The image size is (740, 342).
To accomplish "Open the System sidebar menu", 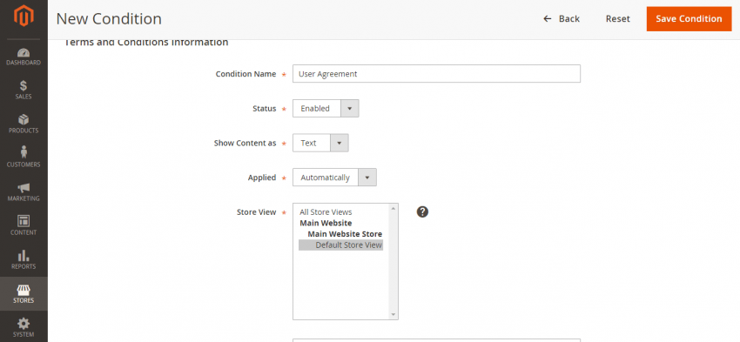I will 24,327.
